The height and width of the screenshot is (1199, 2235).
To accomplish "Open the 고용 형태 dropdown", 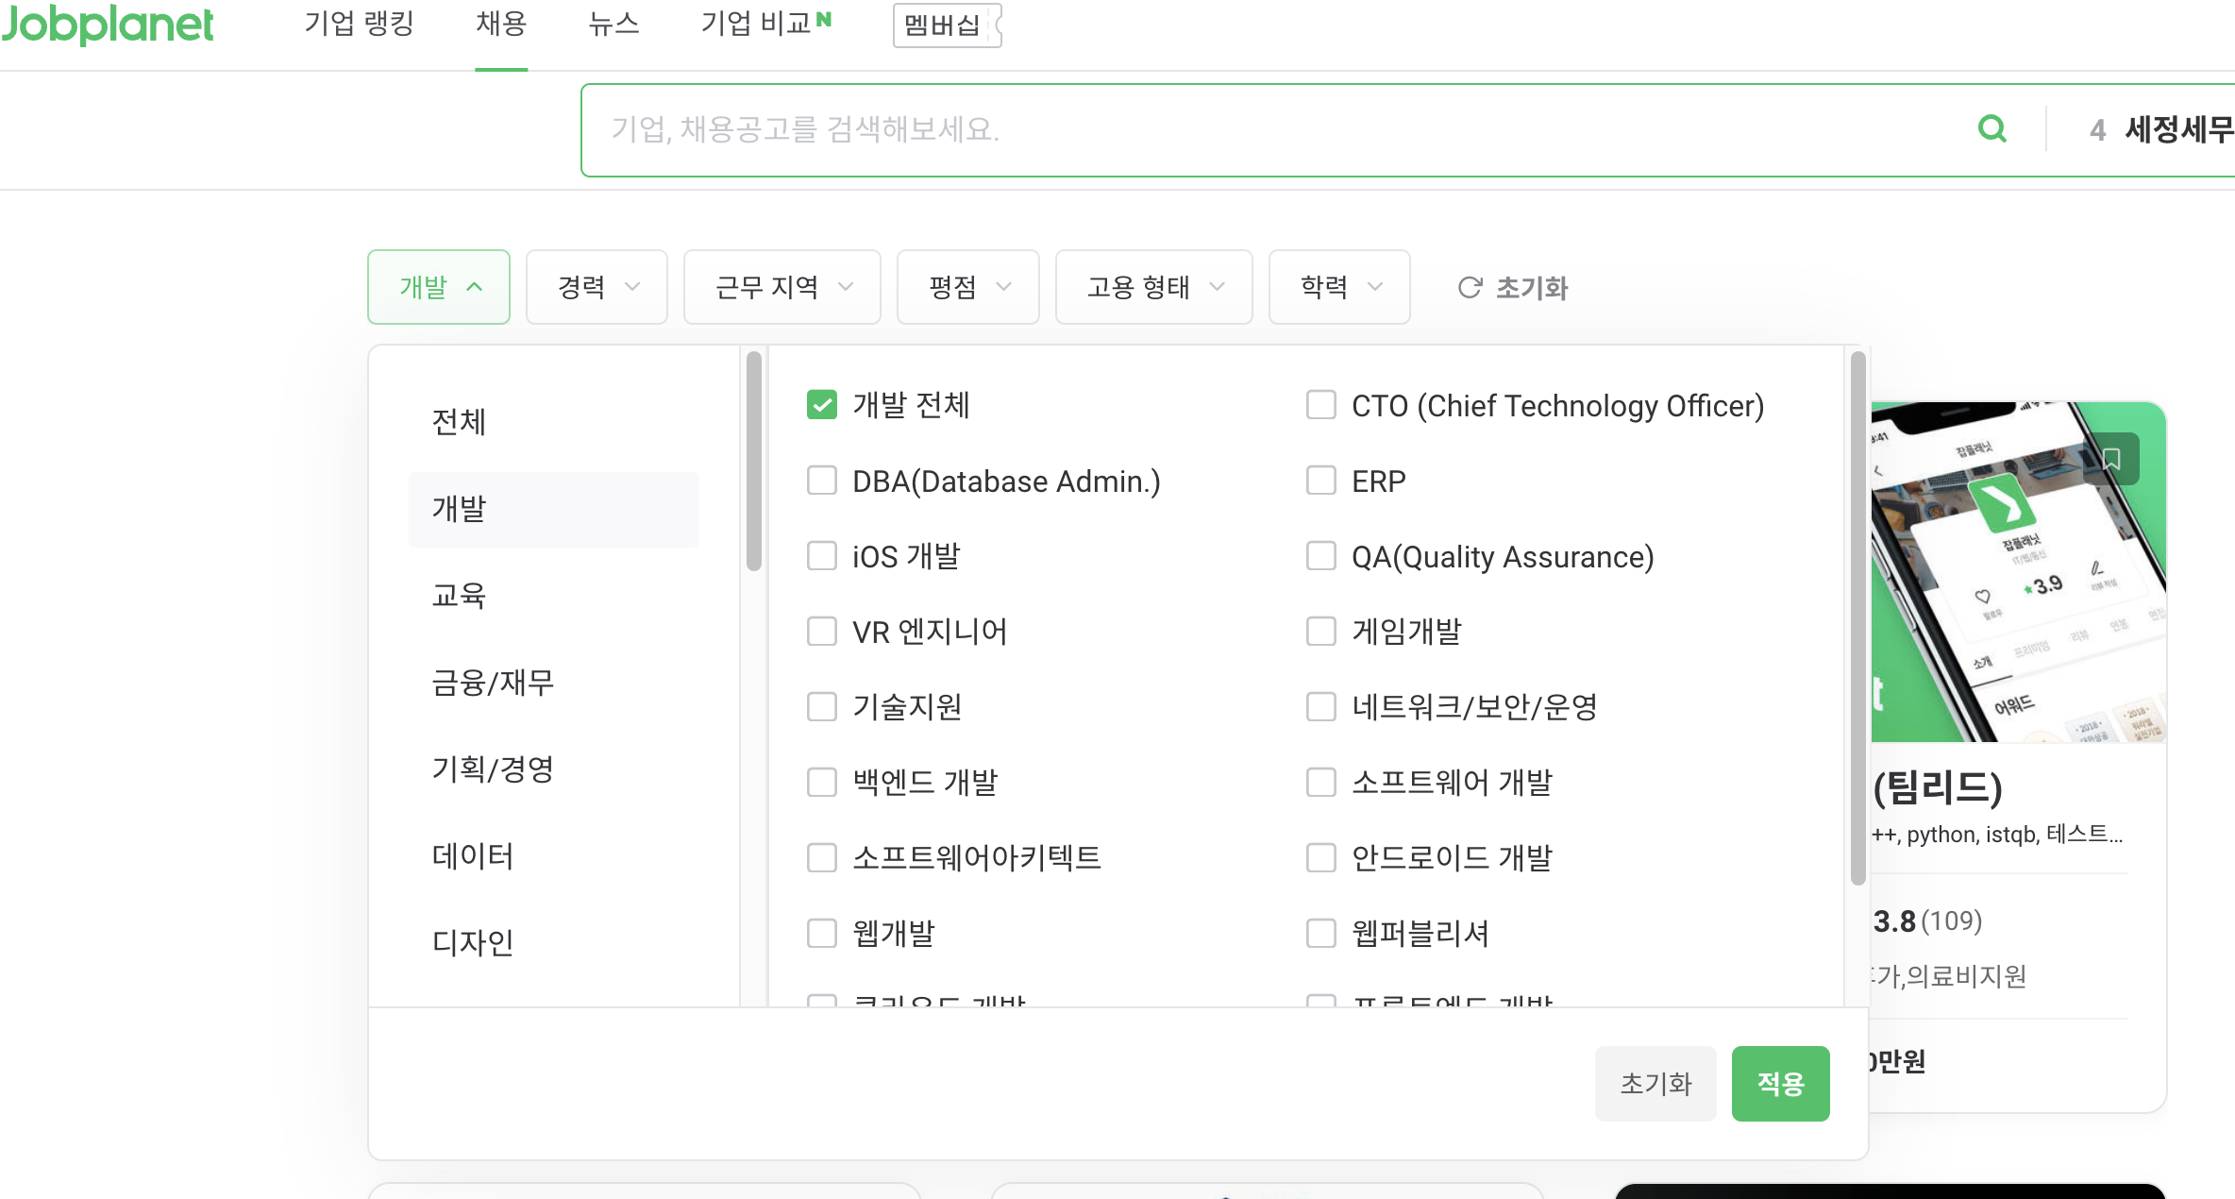I will click(1153, 287).
